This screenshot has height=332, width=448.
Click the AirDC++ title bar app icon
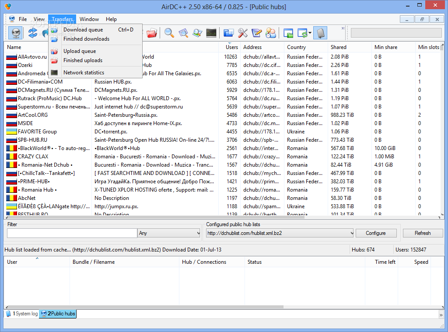pyautogui.click(x=8, y=6)
